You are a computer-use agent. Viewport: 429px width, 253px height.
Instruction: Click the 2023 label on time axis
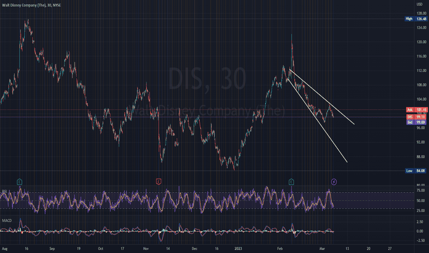(x=238, y=248)
